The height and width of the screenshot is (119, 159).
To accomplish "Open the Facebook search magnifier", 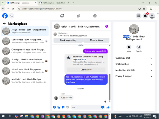I will pyautogui.click(x=11, y=16).
